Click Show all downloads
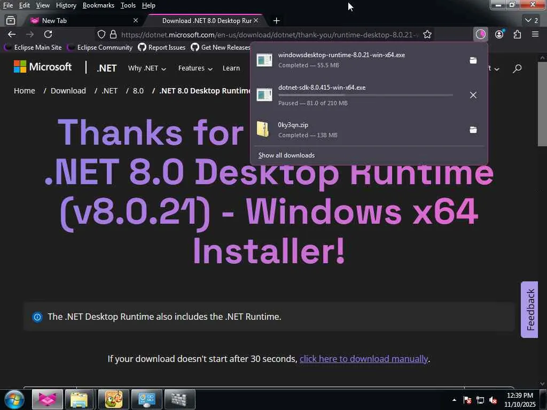 [x=286, y=155]
